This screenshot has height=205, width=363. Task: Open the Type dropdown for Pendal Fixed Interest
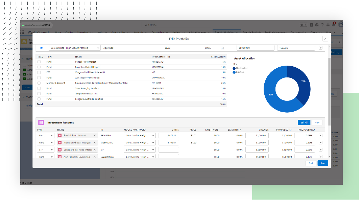(x=45, y=136)
